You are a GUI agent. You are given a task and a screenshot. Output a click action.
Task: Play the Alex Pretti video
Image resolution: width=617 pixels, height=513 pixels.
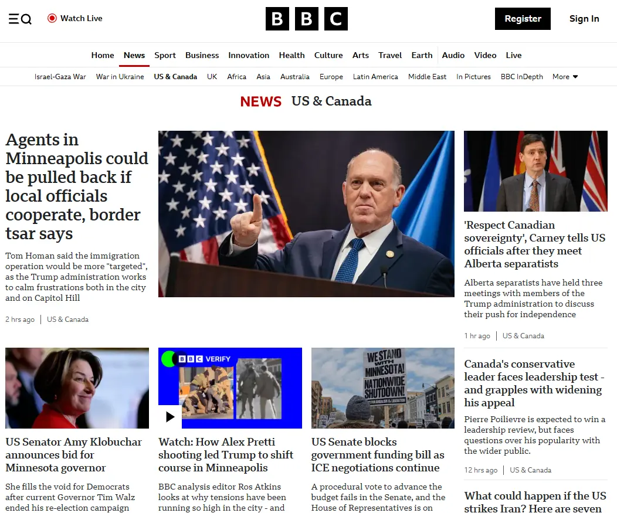(x=170, y=417)
